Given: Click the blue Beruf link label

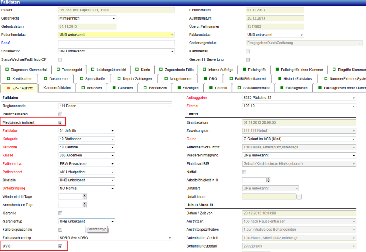Looking at the screenshot, I should click(x=5, y=43).
